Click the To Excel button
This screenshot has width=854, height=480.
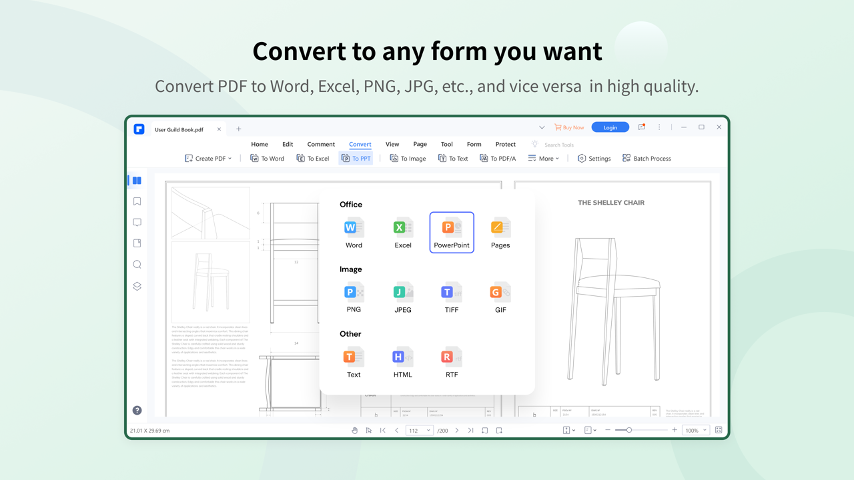[x=313, y=159]
